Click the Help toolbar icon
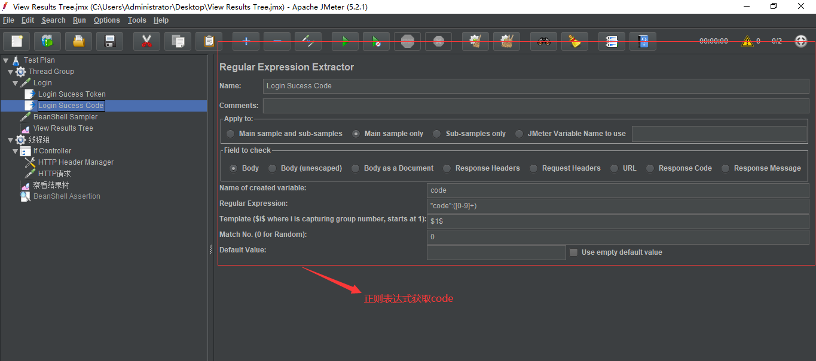Image resolution: width=816 pixels, height=361 pixels. pos(643,41)
